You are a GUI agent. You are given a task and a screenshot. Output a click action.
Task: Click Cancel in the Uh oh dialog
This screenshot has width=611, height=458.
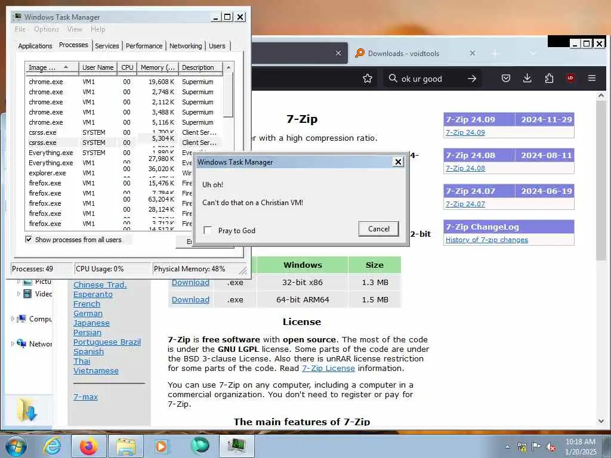[378, 228]
